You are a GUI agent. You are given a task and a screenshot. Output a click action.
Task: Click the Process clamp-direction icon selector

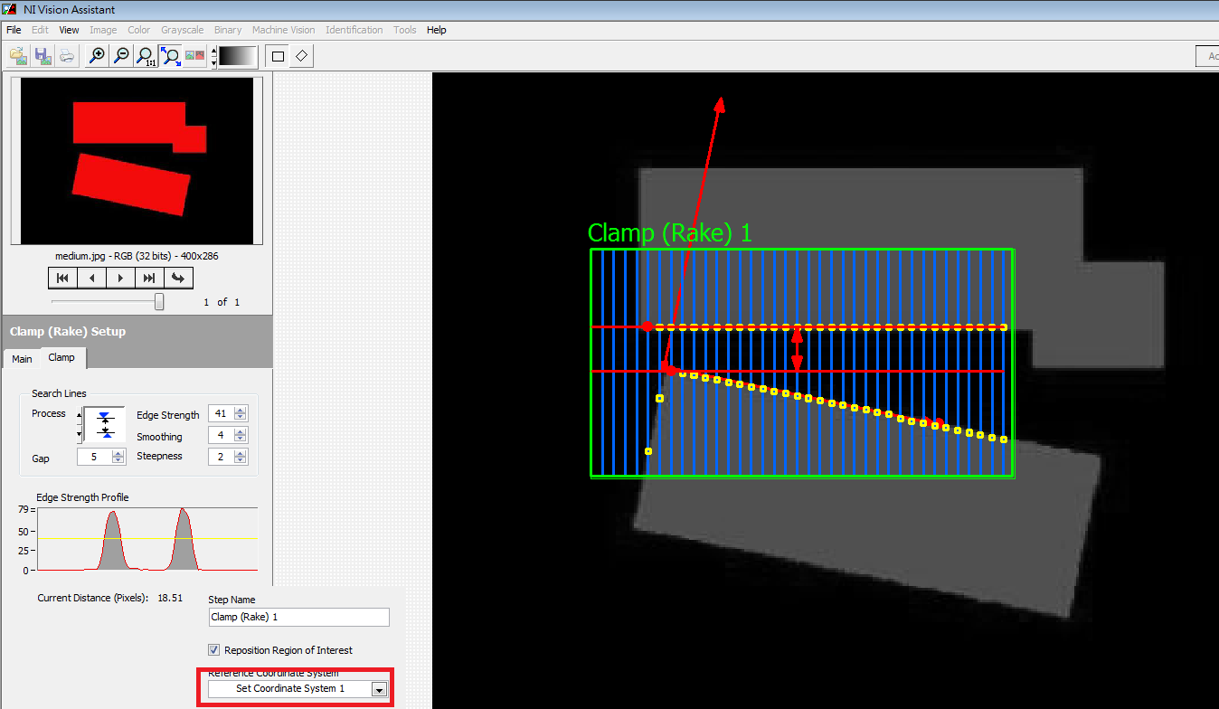click(x=105, y=425)
